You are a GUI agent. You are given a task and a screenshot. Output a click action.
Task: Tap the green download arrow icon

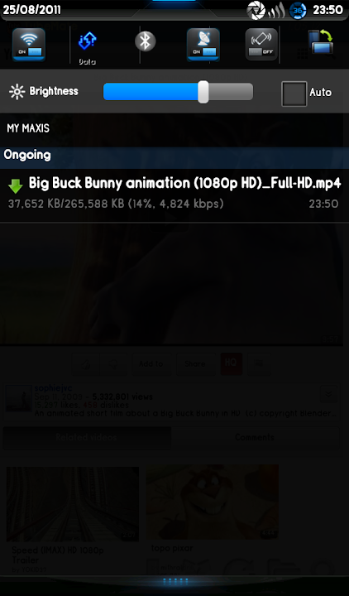tap(16, 186)
